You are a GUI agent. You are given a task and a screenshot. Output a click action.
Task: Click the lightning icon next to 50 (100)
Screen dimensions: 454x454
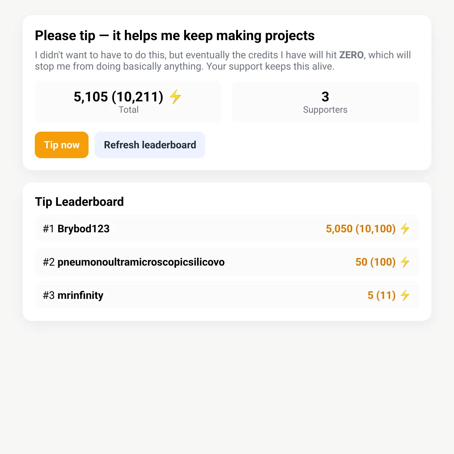(x=405, y=262)
